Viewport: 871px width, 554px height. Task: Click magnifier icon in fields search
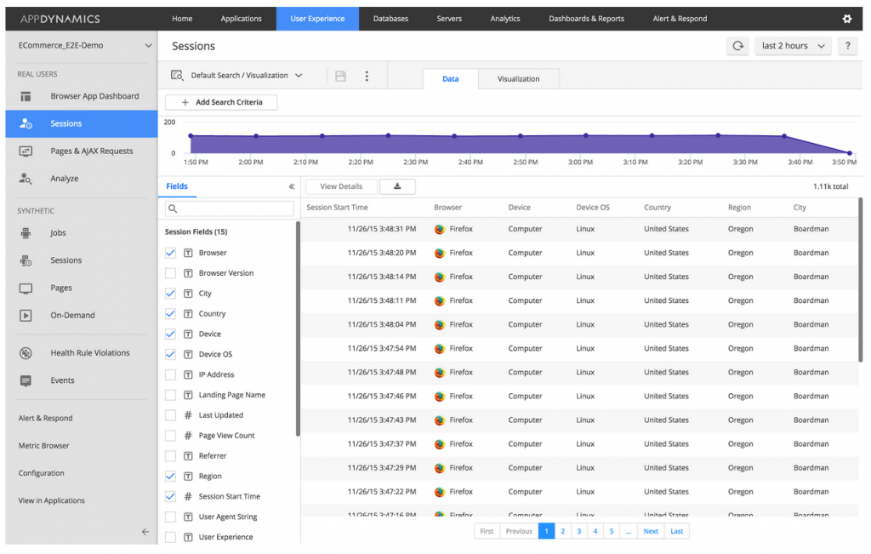pos(173,209)
